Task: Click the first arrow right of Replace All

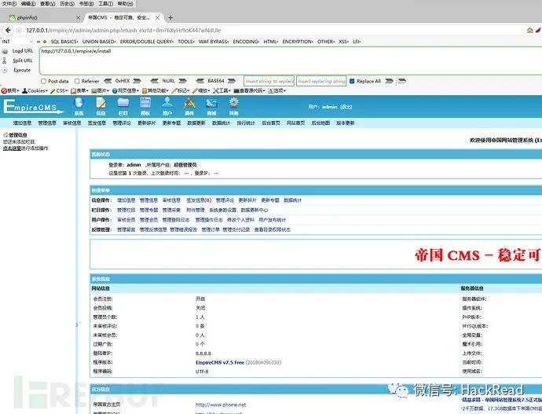Action: (x=389, y=81)
